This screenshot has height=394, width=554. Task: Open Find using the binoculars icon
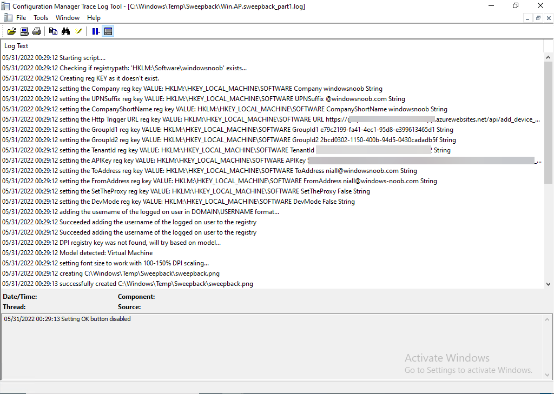(65, 31)
